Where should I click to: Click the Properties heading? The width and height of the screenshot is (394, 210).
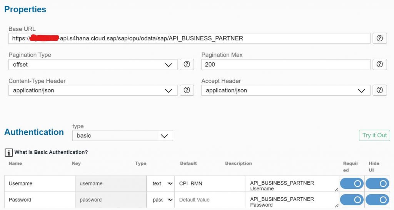click(x=25, y=9)
